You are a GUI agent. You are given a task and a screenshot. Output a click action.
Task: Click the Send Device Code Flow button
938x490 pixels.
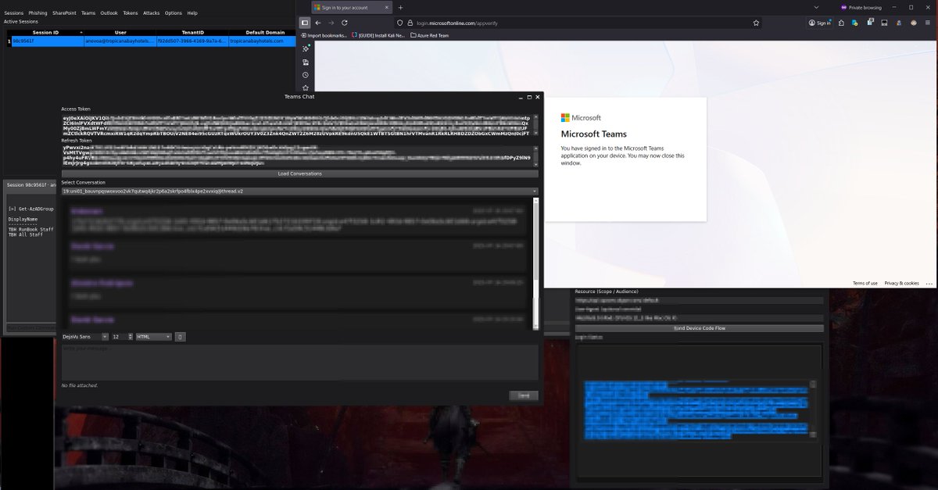(x=699, y=328)
